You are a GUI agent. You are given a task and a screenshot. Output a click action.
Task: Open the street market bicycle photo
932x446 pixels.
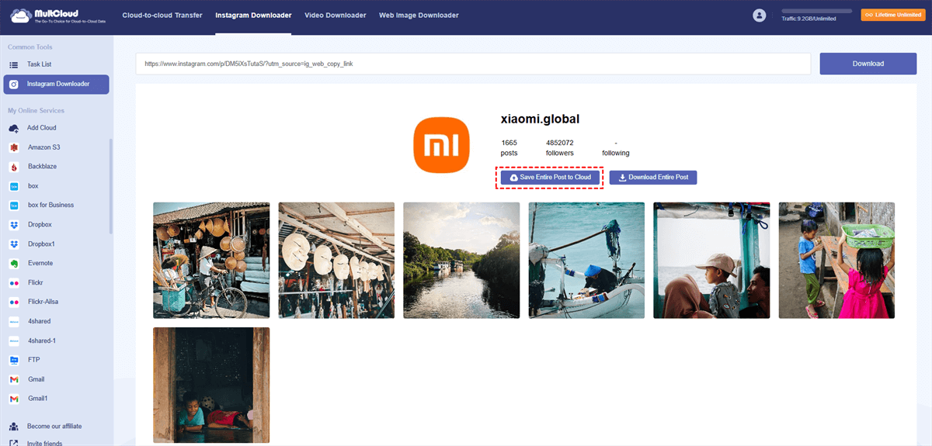click(x=211, y=261)
